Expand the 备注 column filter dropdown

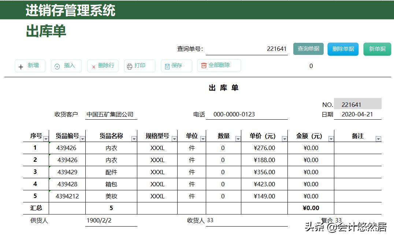coord(378,139)
